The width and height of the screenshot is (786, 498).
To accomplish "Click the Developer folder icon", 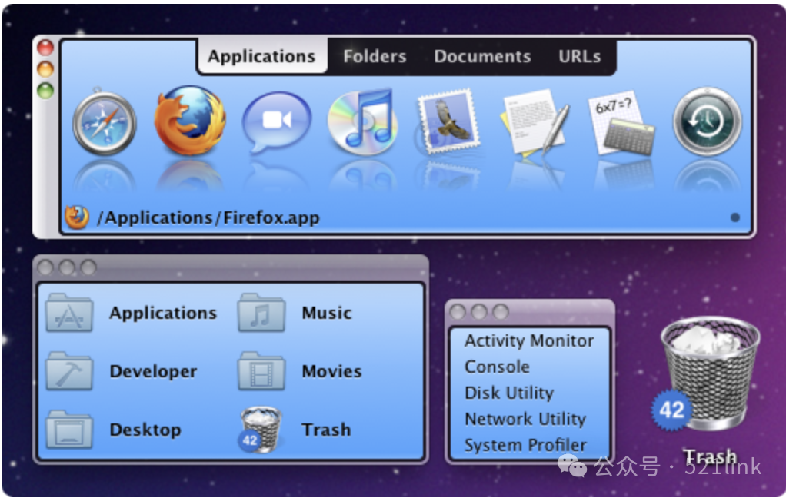I will coord(69,371).
